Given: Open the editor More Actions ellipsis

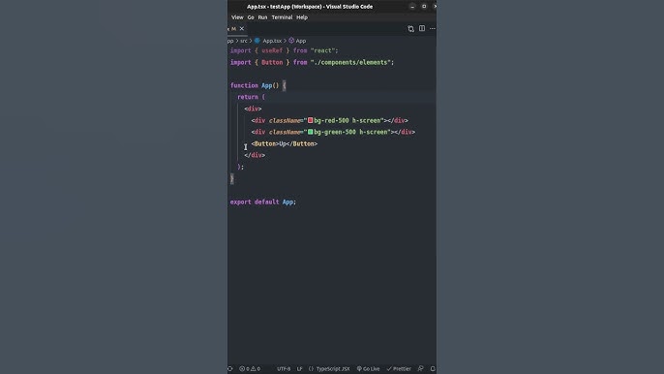Looking at the screenshot, I should click(x=433, y=28).
